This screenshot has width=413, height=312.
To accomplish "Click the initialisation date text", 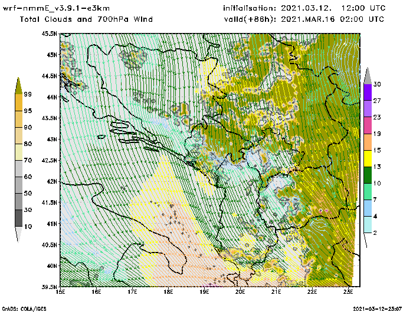I will (304, 8).
